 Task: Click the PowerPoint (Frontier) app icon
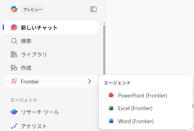coord(111,95)
